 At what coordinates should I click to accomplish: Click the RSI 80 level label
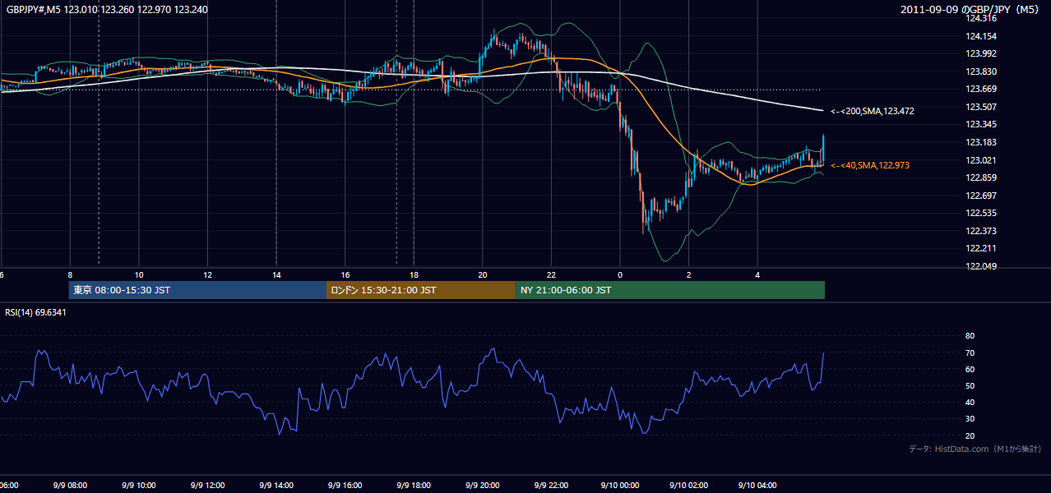[970, 336]
